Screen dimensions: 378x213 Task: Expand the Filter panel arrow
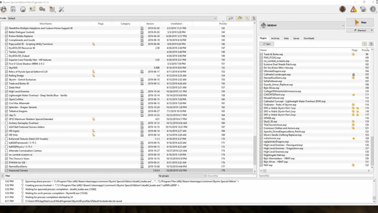click(2, 176)
